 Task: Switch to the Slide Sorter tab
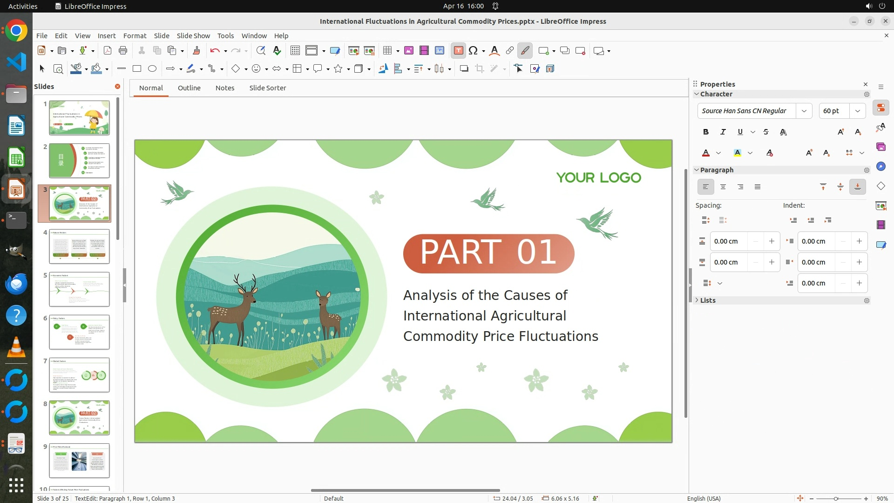(267, 88)
